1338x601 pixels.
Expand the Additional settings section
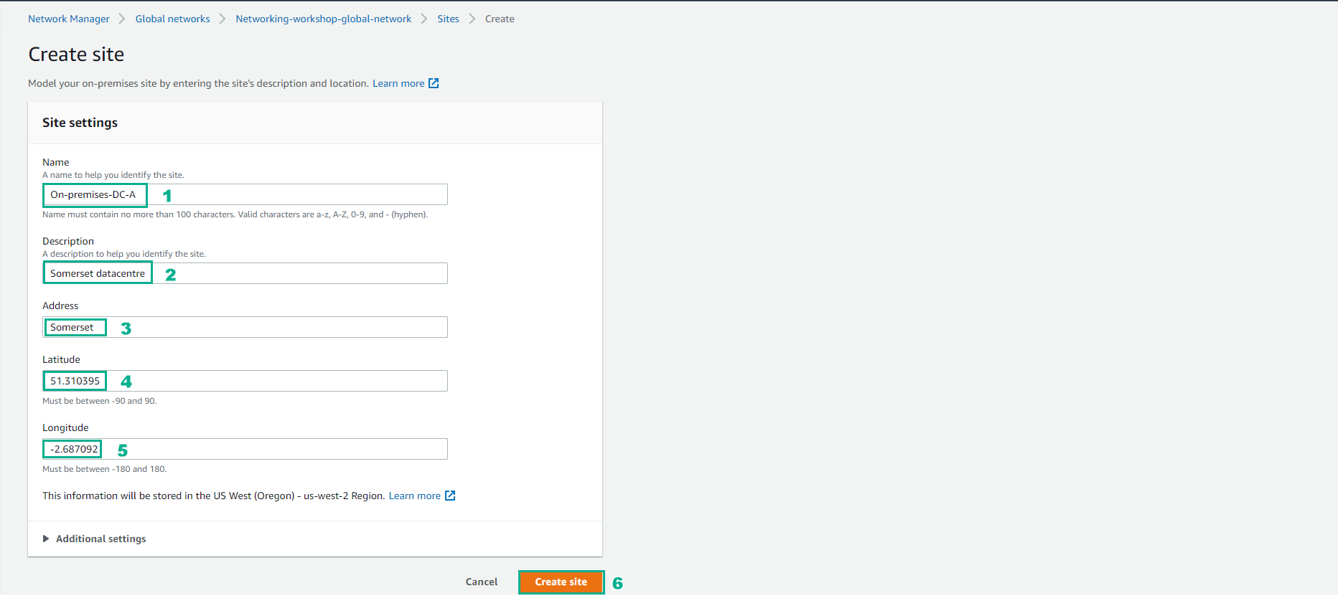94,539
